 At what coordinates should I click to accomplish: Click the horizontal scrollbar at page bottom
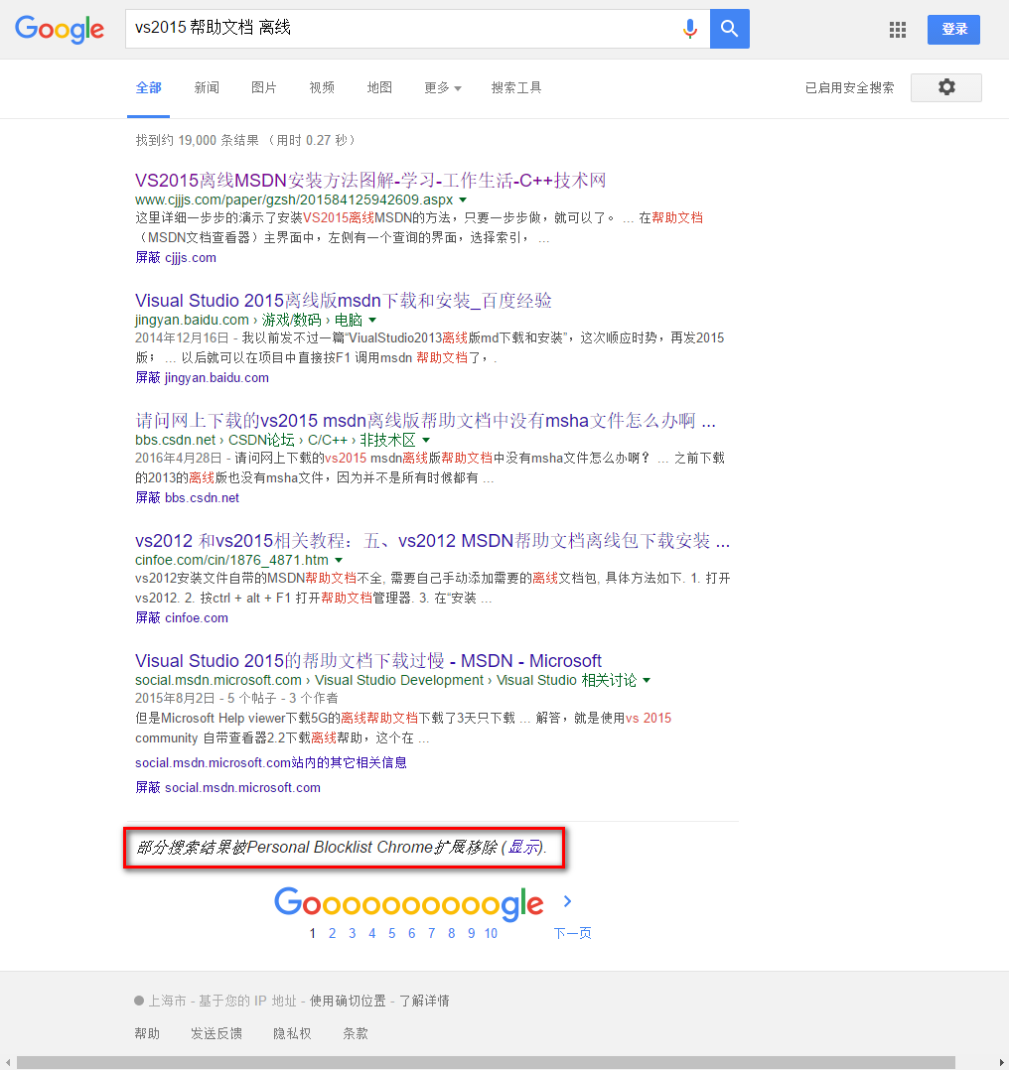coord(486,1062)
